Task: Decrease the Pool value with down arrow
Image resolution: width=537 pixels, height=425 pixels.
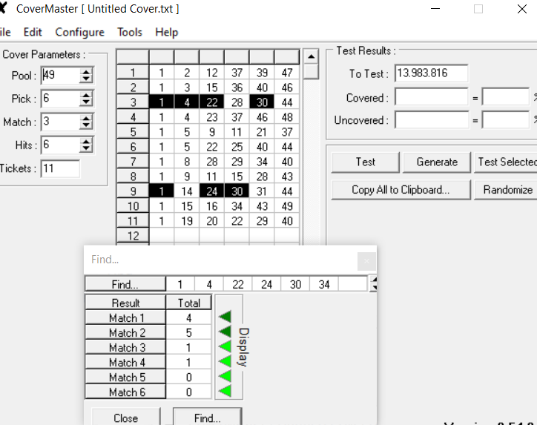Action: 86,79
